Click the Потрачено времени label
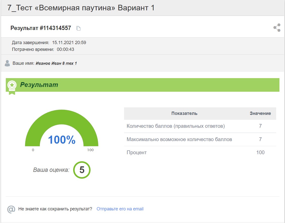 click(x=33, y=49)
